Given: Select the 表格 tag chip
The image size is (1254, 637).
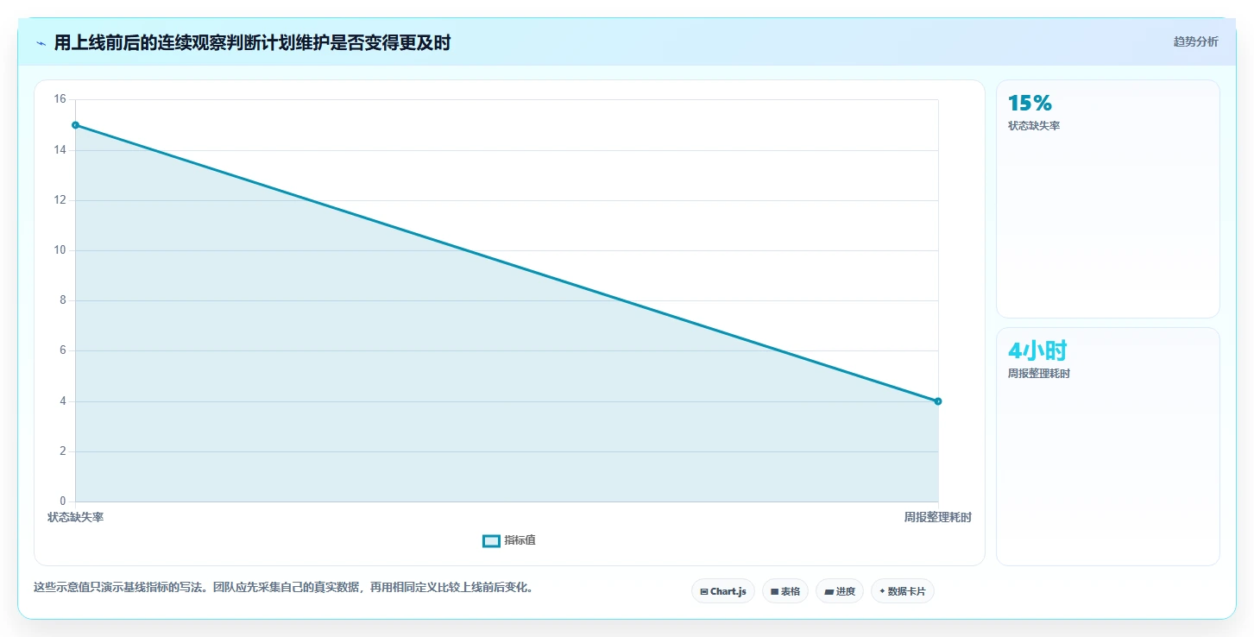Looking at the screenshot, I should pos(785,591).
